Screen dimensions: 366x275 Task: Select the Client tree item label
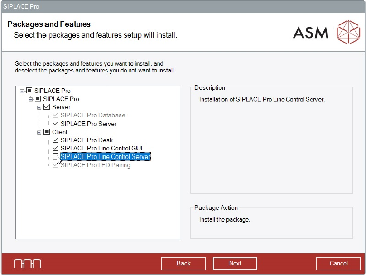click(60, 132)
